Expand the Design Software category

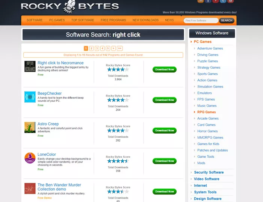208,199
